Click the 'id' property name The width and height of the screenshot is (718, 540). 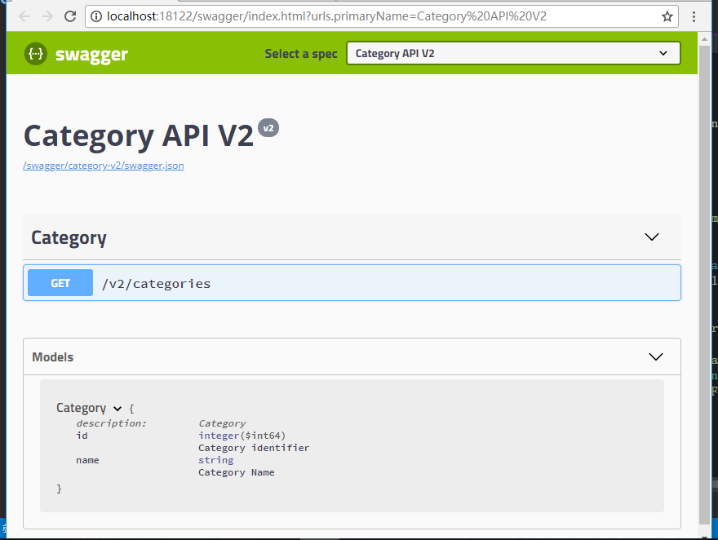(x=82, y=436)
